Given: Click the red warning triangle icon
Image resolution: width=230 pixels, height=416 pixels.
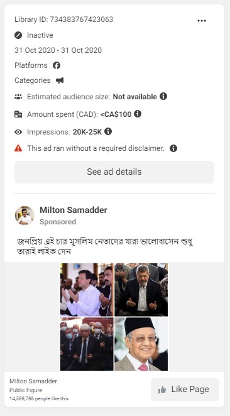Looking at the screenshot, I should tap(18, 148).
